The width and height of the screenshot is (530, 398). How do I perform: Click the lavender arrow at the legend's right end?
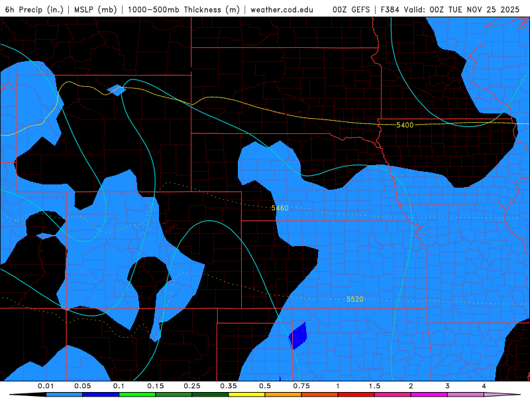pyautogui.click(x=502, y=395)
